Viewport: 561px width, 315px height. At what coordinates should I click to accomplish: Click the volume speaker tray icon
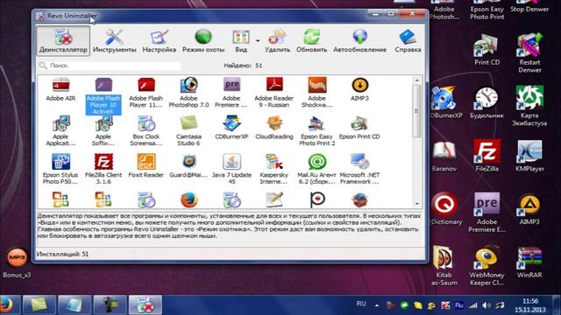(486, 305)
